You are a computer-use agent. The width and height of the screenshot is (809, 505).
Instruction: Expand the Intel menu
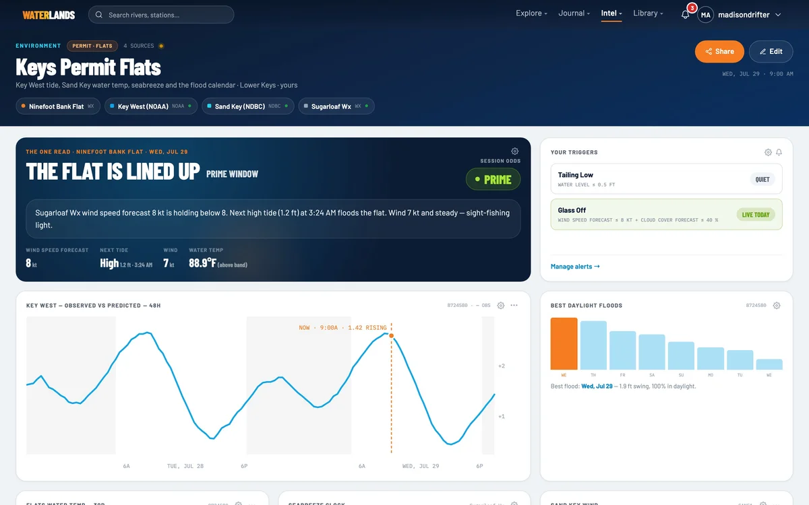tap(611, 13)
